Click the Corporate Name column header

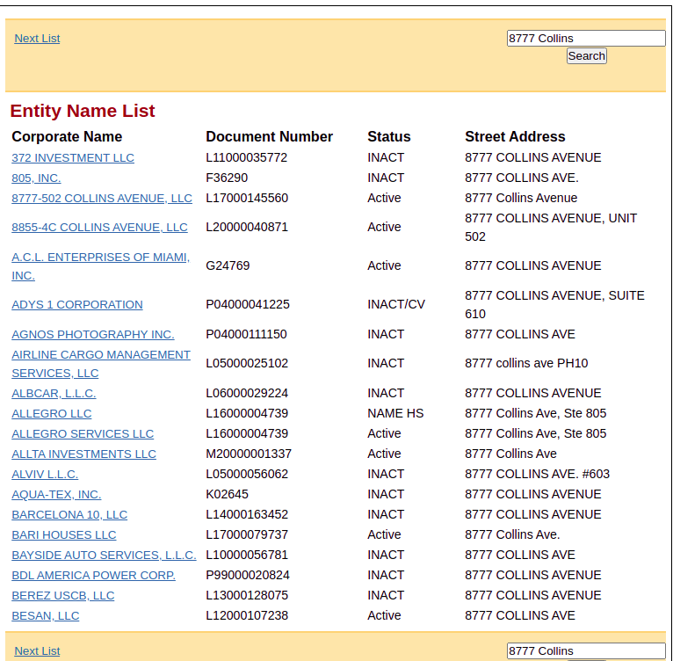tap(67, 136)
